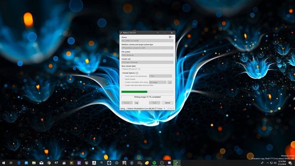
Task: Open the Device dropdown in Rufus
Action: 147,41
